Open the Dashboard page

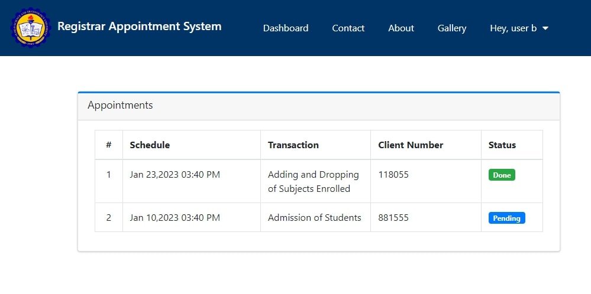tap(286, 28)
